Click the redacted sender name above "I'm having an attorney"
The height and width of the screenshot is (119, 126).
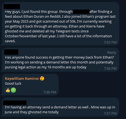(15, 103)
